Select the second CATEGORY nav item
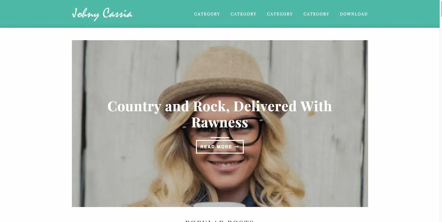 (243, 14)
